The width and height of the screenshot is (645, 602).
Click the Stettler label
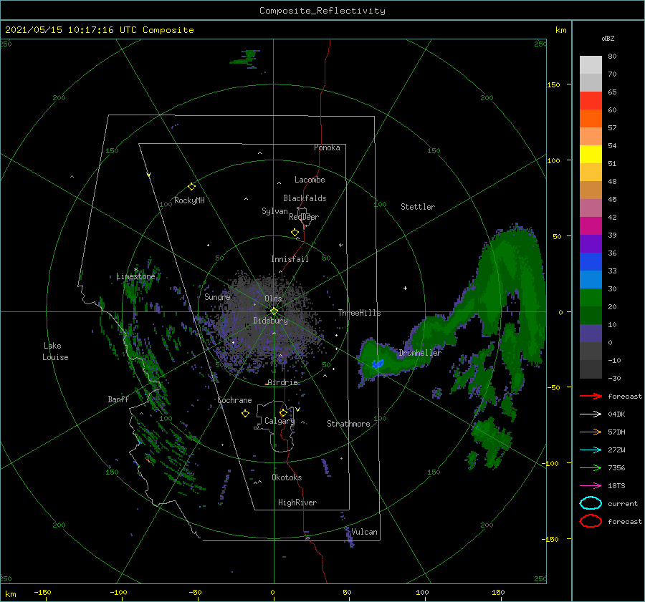click(418, 207)
